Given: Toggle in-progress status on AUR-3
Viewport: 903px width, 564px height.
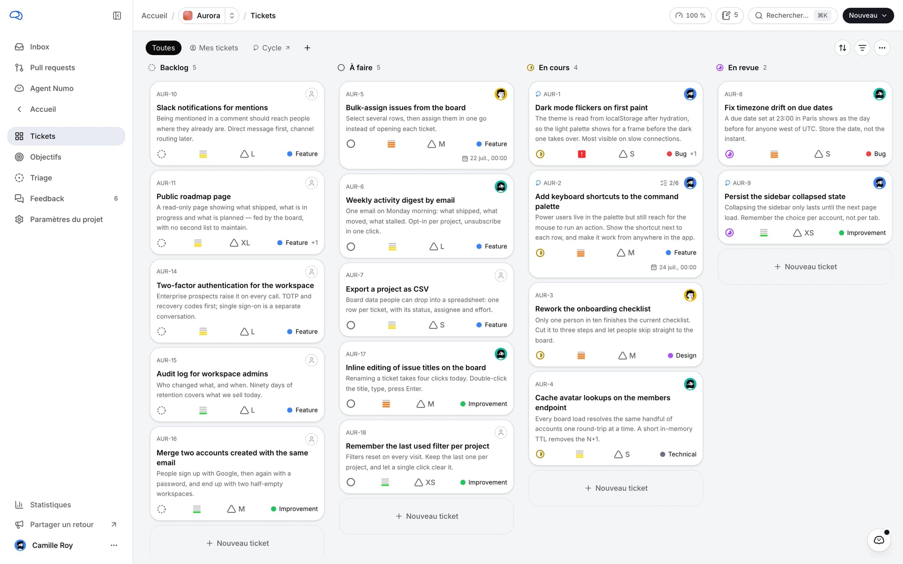Looking at the screenshot, I should pyautogui.click(x=540, y=356).
